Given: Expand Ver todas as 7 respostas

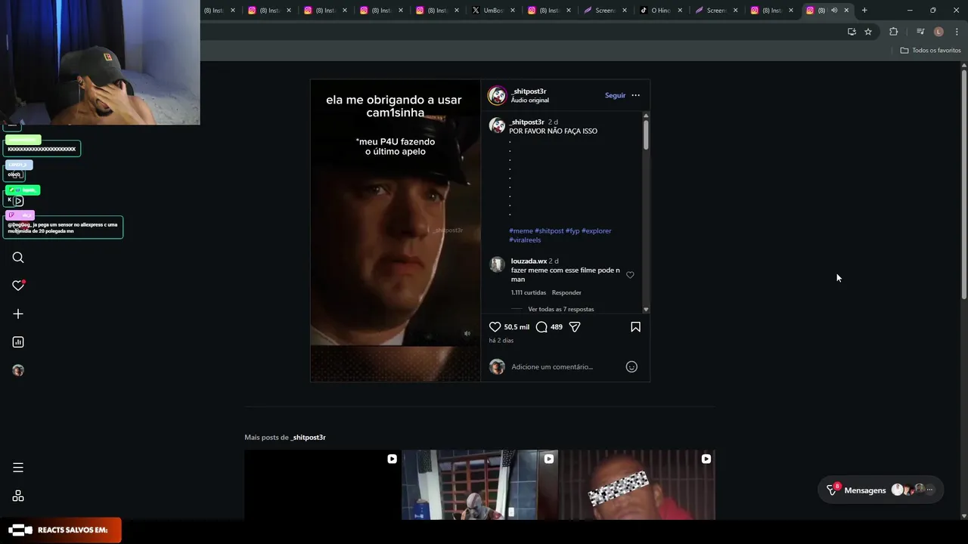Looking at the screenshot, I should tap(560, 309).
